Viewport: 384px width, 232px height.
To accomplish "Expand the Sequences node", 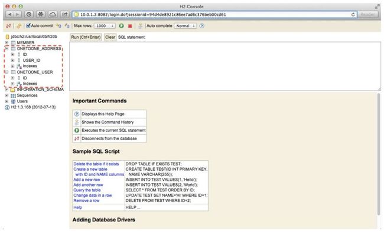I will point(7,95).
